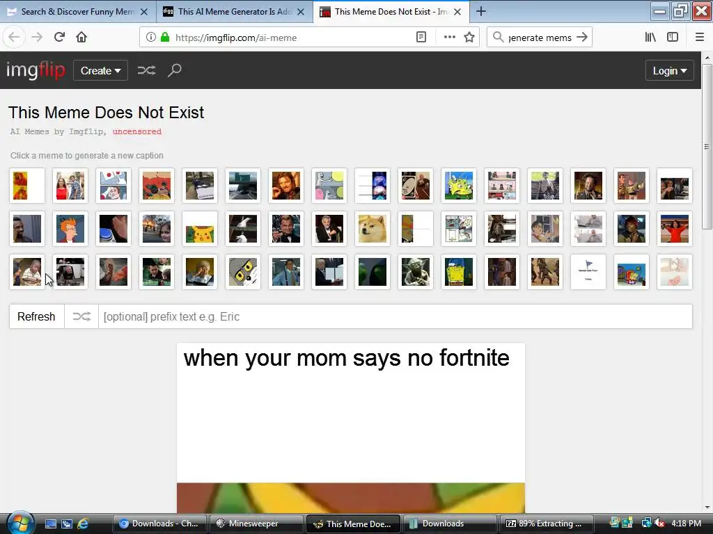Click the imgflip logo

(36, 70)
